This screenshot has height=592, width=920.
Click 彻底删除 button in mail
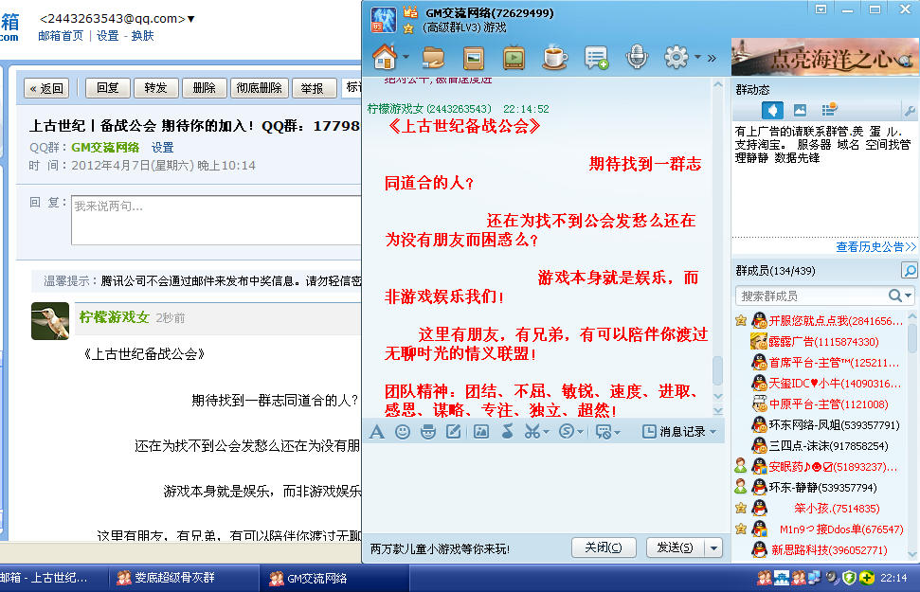pos(260,88)
